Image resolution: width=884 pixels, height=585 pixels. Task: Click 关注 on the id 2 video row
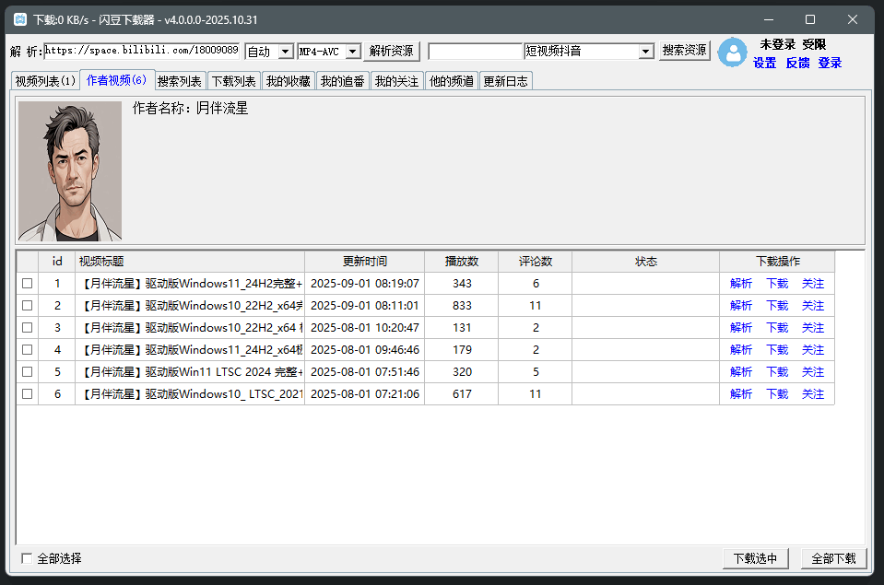point(812,305)
